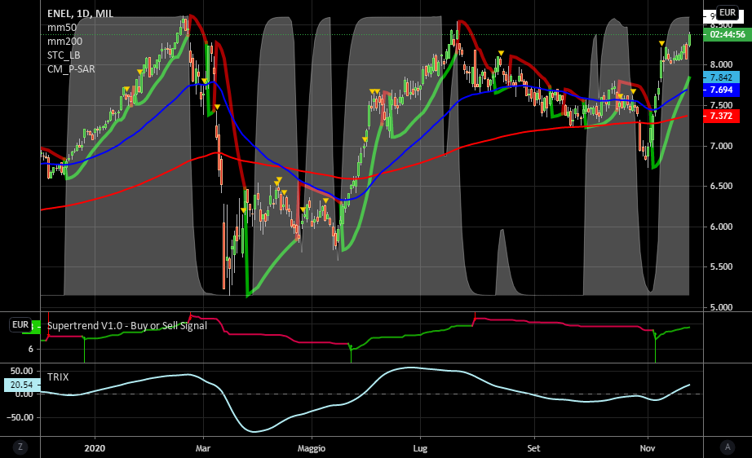Click the 8.000 price level on the axis
The image size is (752, 458).
[721, 64]
